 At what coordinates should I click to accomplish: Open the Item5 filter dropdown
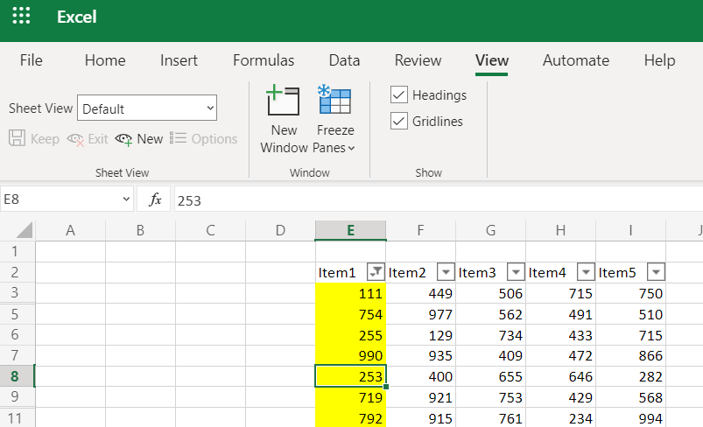(656, 272)
